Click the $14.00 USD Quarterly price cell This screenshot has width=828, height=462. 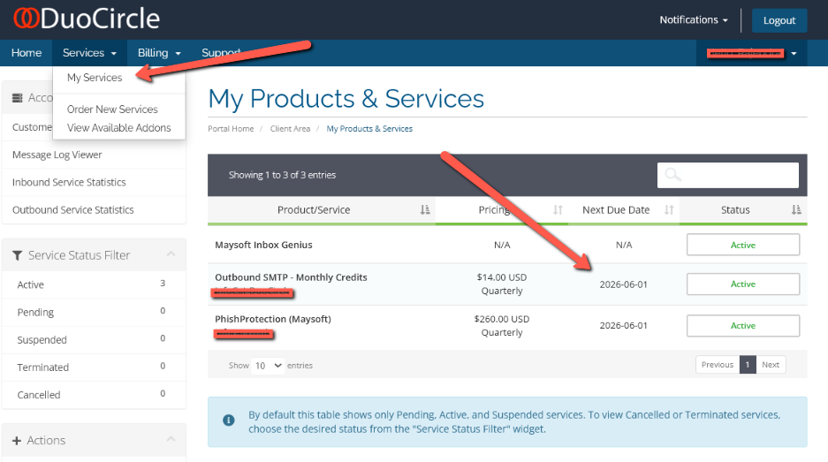502,284
